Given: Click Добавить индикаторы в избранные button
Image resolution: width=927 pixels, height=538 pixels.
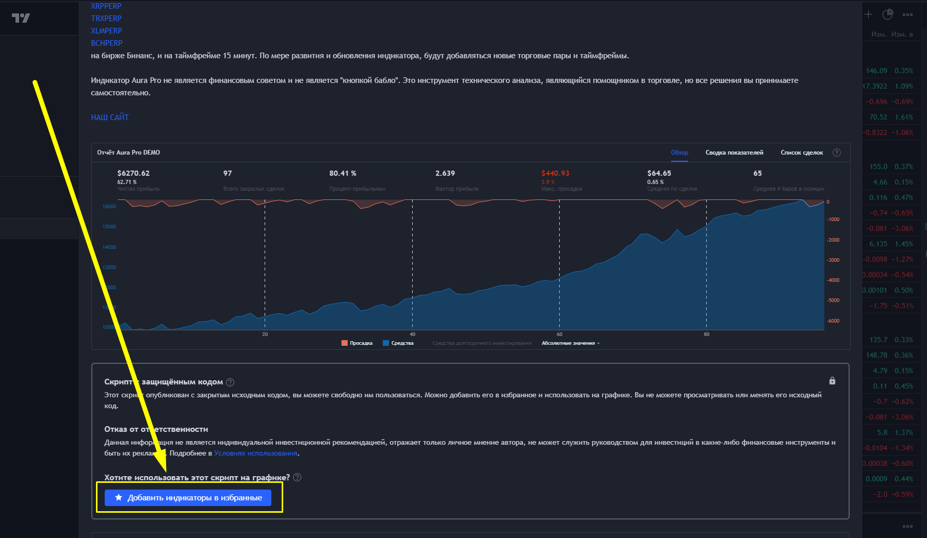Looking at the screenshot, I should coord(188,498).
